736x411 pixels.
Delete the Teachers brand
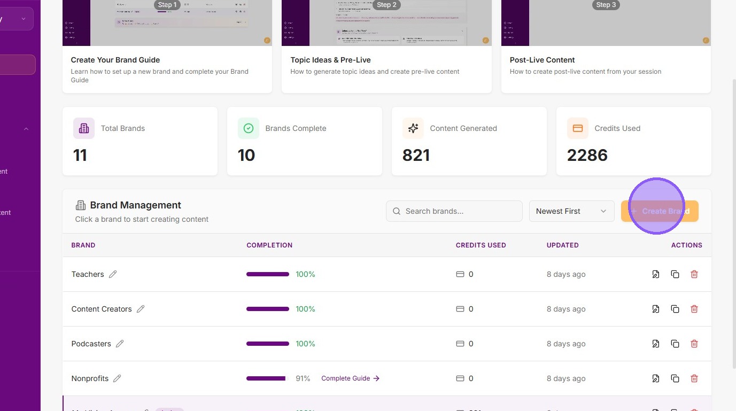(694, 274)
